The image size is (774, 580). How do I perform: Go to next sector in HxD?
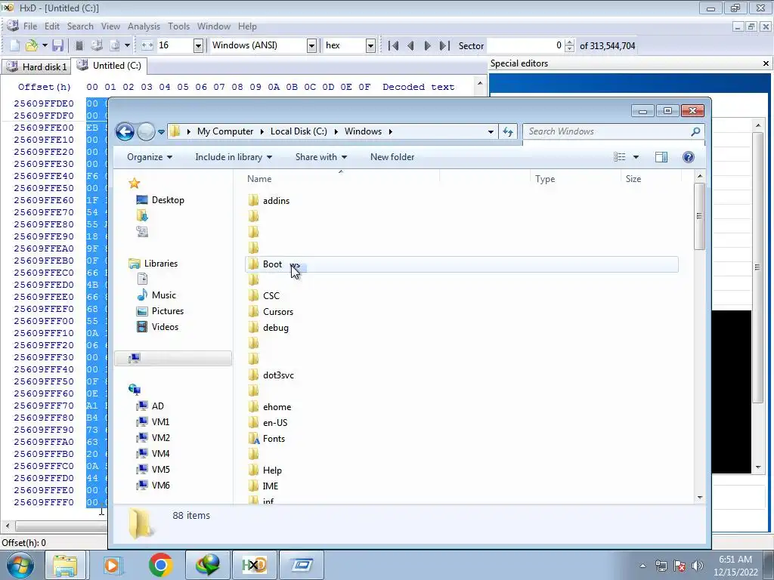(428, 45)
